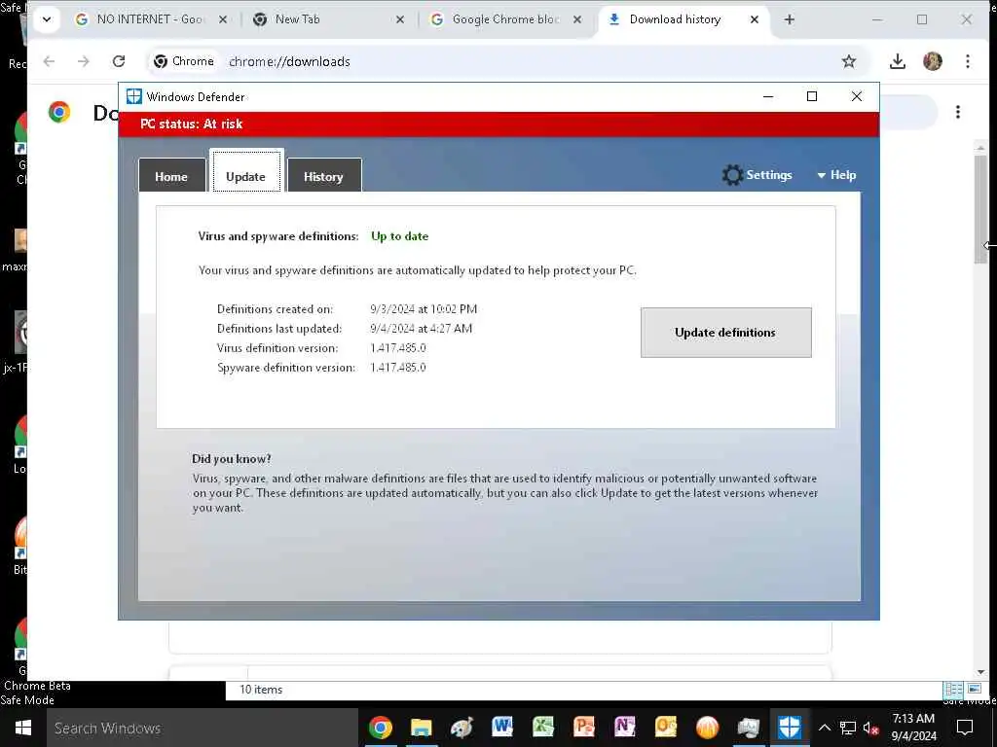Screen dimensions: 997x747
Task: Maximize the Windows Defender window
Action: point(812,96)
